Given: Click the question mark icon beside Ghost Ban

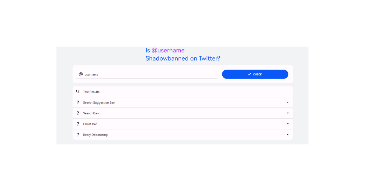Looking at the screenshot, I should pos(78,124).
